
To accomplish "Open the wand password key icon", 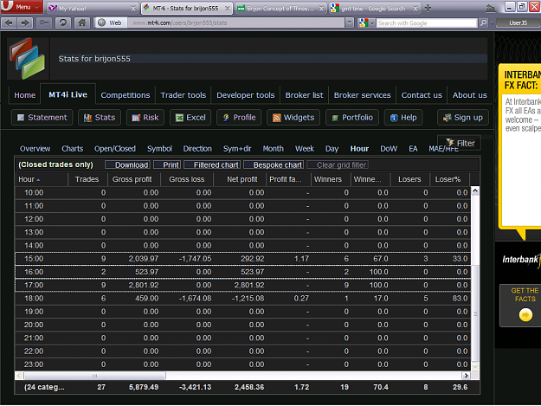I will tap(44, 23).
